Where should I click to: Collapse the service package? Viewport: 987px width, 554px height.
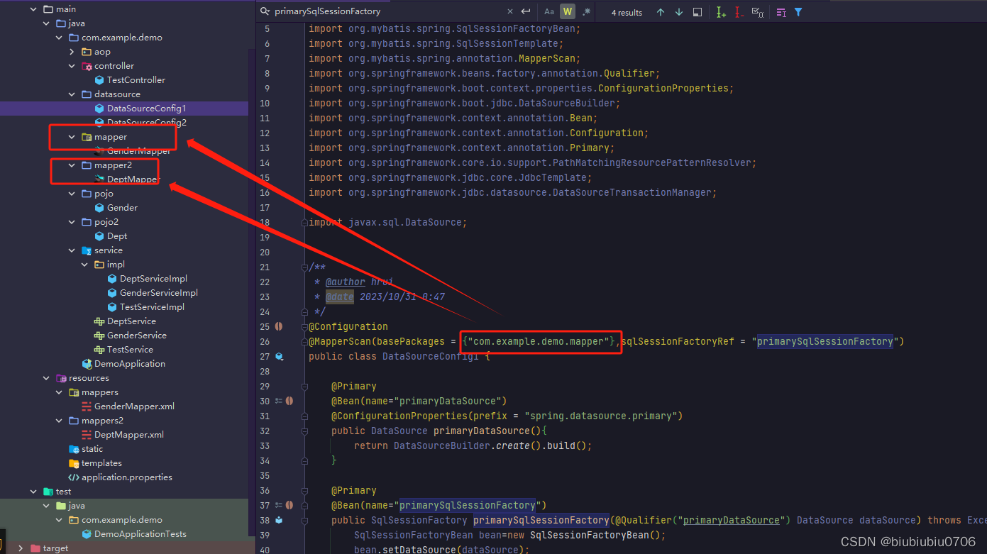71,250
